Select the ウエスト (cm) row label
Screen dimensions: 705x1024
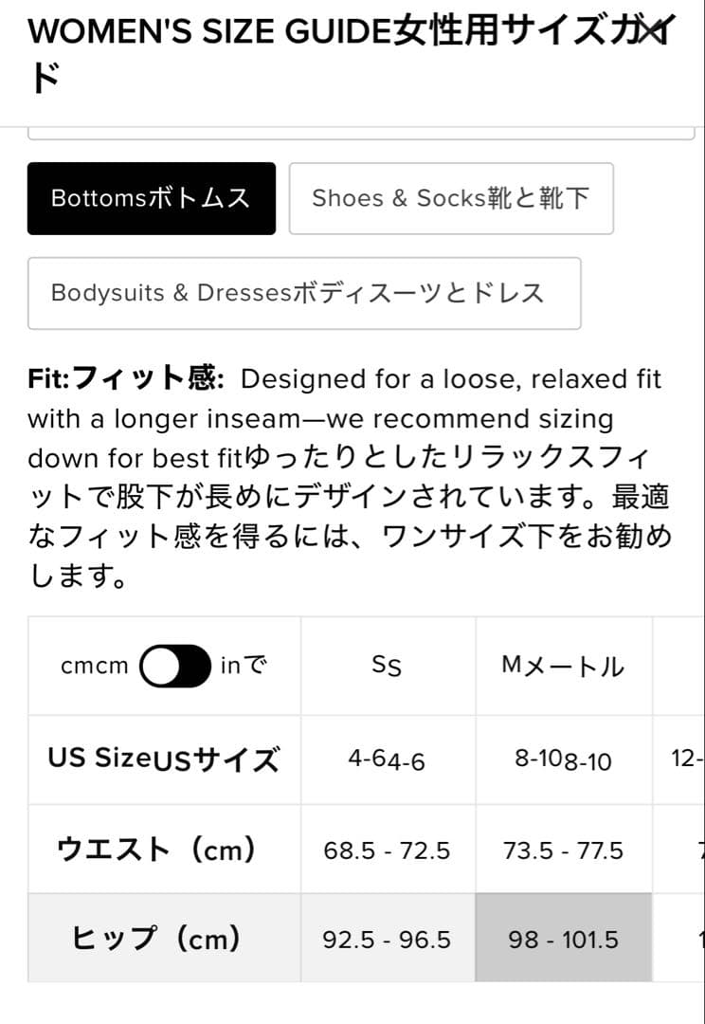tap(163, 849)
